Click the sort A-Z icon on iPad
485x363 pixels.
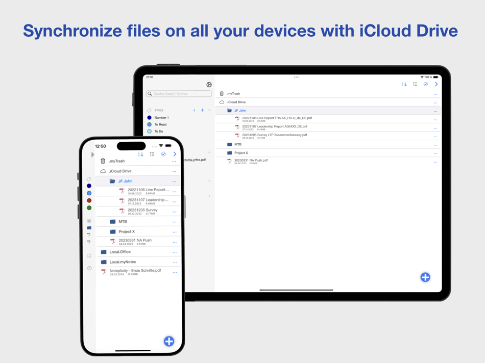pos(404,84)
